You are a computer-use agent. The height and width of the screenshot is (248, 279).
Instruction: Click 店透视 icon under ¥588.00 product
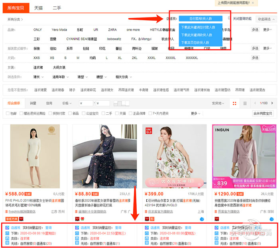[x=7, y=228]
